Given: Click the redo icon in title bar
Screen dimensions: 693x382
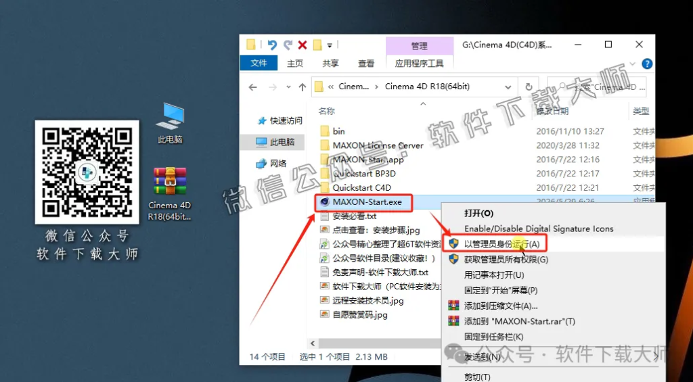Looking at the screenshot, I should (x=288, y=45).
